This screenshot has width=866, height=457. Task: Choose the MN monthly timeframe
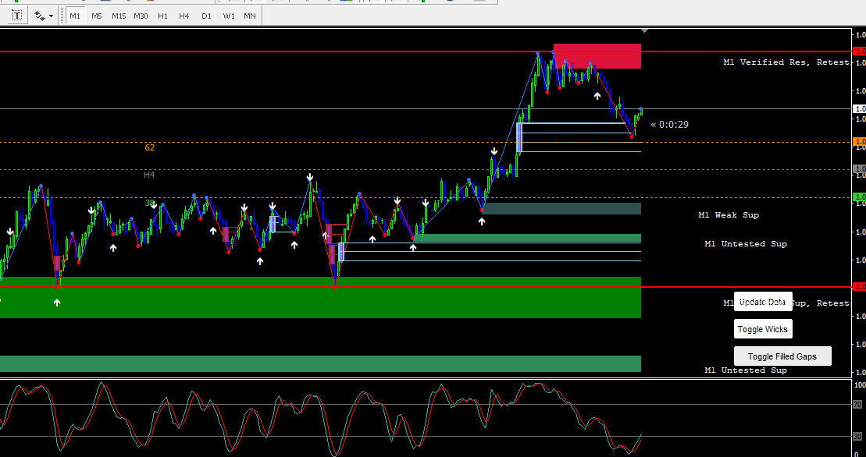(250, 16)
